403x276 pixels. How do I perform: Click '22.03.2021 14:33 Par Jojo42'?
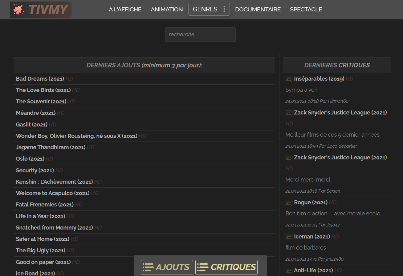point(312,225)
